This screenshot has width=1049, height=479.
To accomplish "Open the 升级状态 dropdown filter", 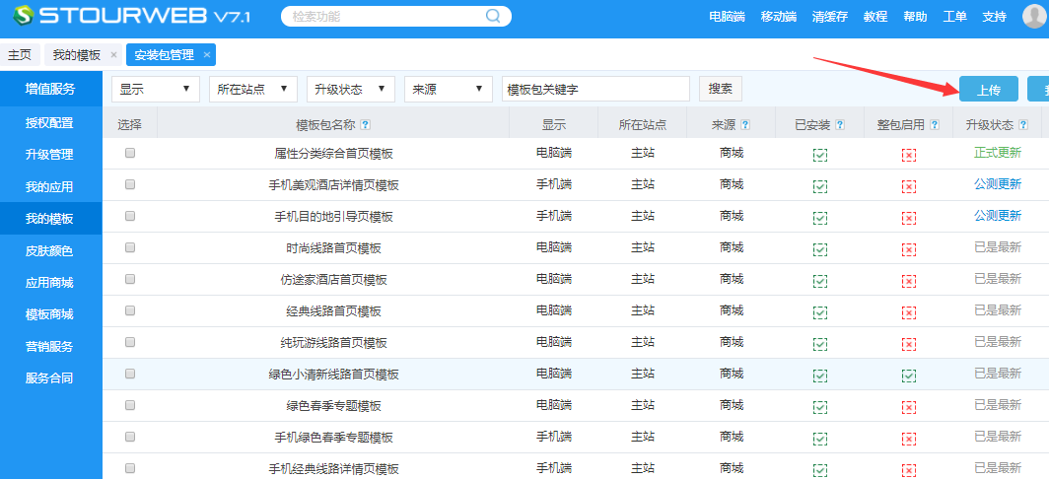I will click(351, 89).
